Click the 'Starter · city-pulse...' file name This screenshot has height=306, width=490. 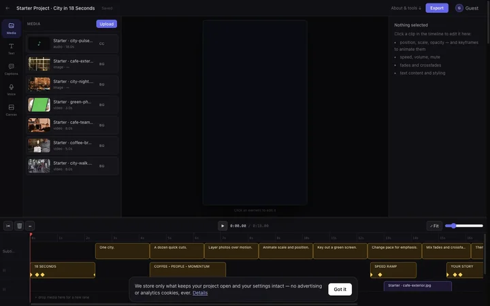click(x=73, y=41)
